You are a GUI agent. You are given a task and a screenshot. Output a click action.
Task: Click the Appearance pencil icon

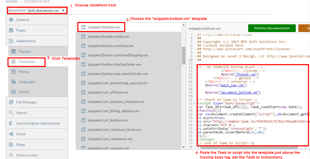click(11, 41)
